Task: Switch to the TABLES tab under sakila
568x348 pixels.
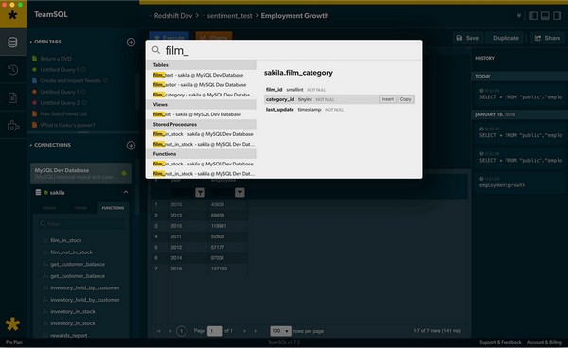Action: pyautogui.click(x=49, y=208)
